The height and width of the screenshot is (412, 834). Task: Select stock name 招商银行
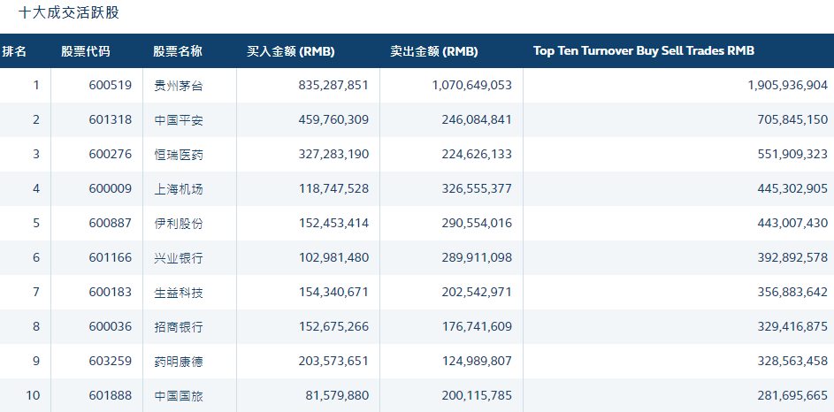coord(178,327)
